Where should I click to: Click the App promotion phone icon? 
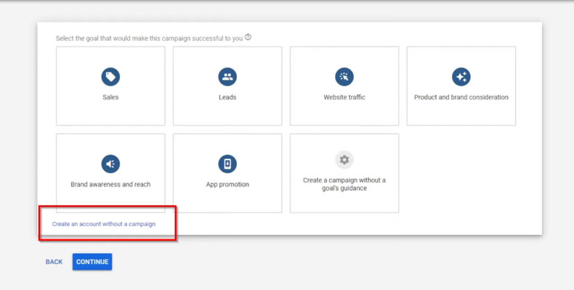[x=227, y=164]
